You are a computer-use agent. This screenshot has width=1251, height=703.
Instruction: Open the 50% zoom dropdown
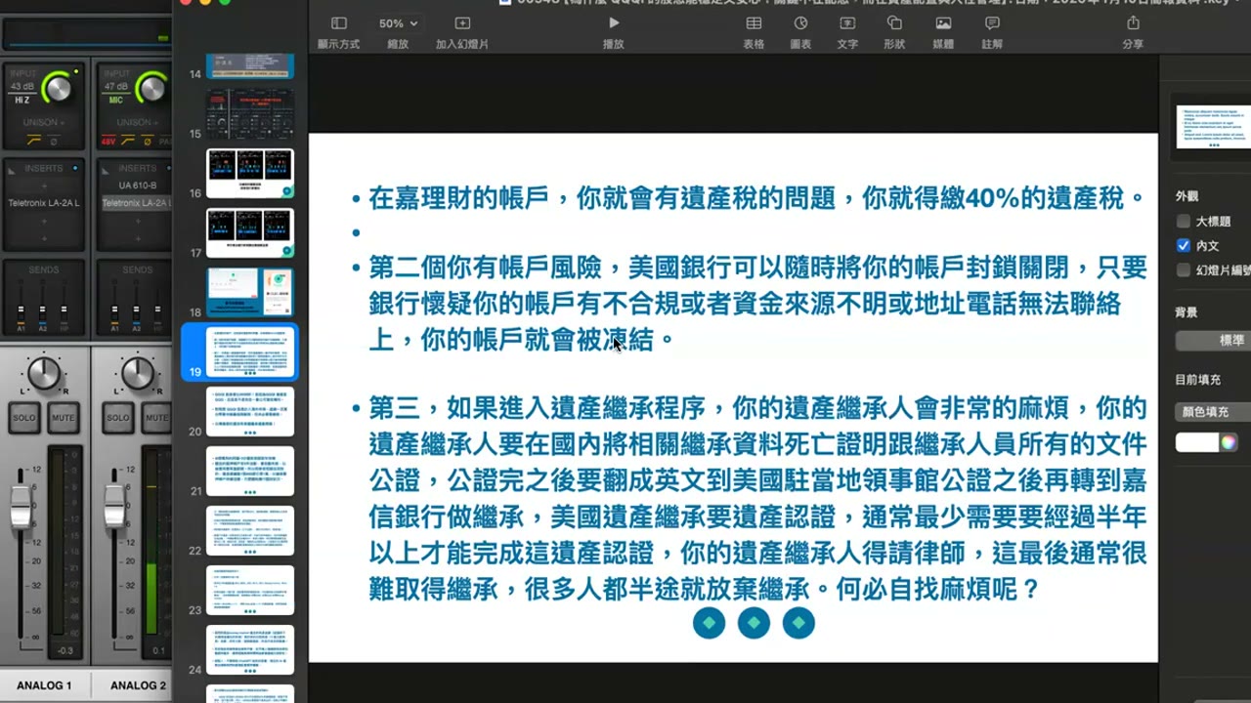398,23
